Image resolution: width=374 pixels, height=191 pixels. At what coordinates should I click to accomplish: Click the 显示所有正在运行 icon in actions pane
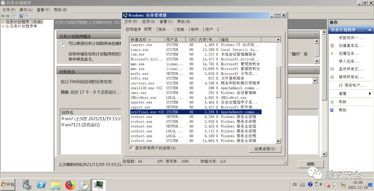(x=332, y=69)
